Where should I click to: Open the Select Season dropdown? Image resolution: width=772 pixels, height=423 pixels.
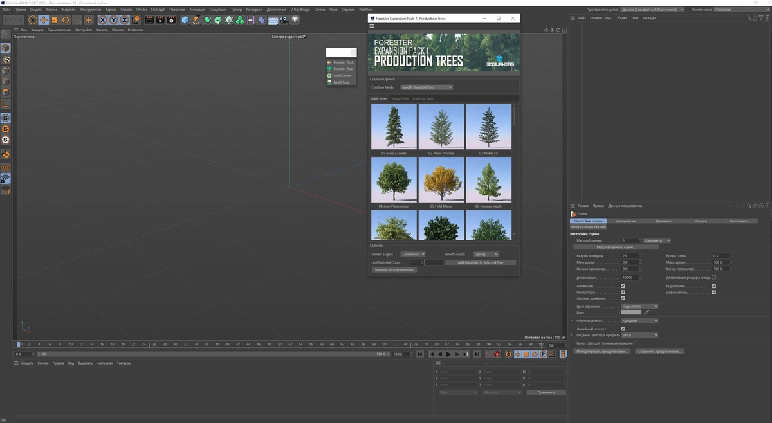point(486,255)
